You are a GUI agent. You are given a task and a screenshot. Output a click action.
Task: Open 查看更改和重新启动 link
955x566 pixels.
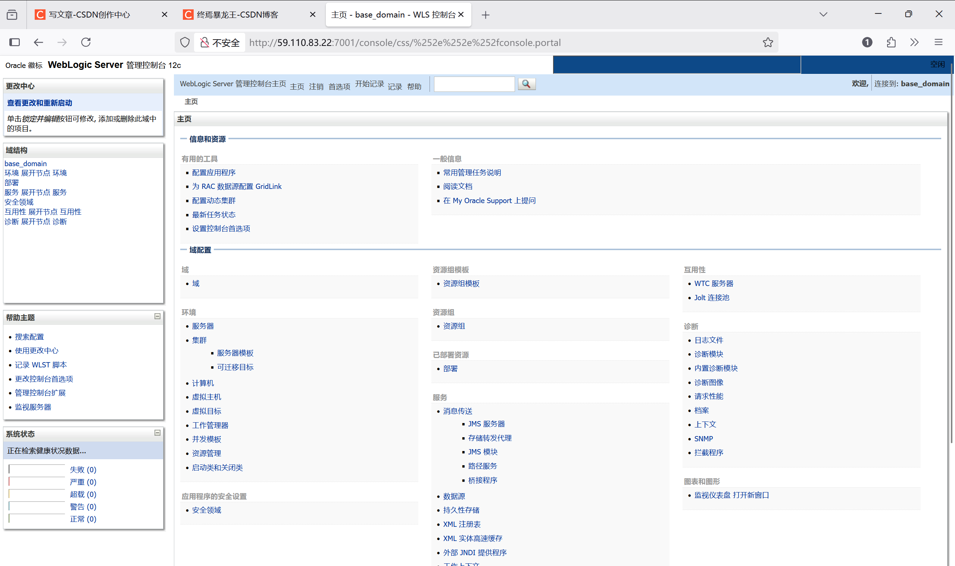[x=40, y=103]
